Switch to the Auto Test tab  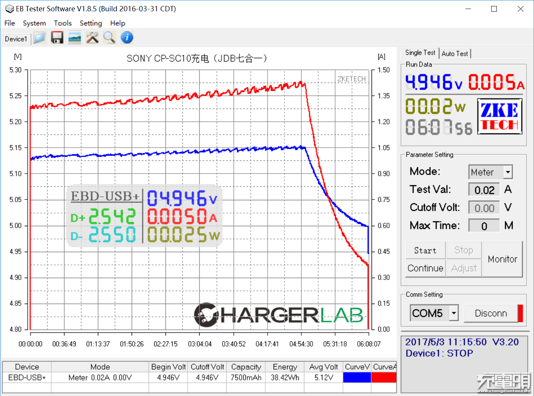[455, 54]
